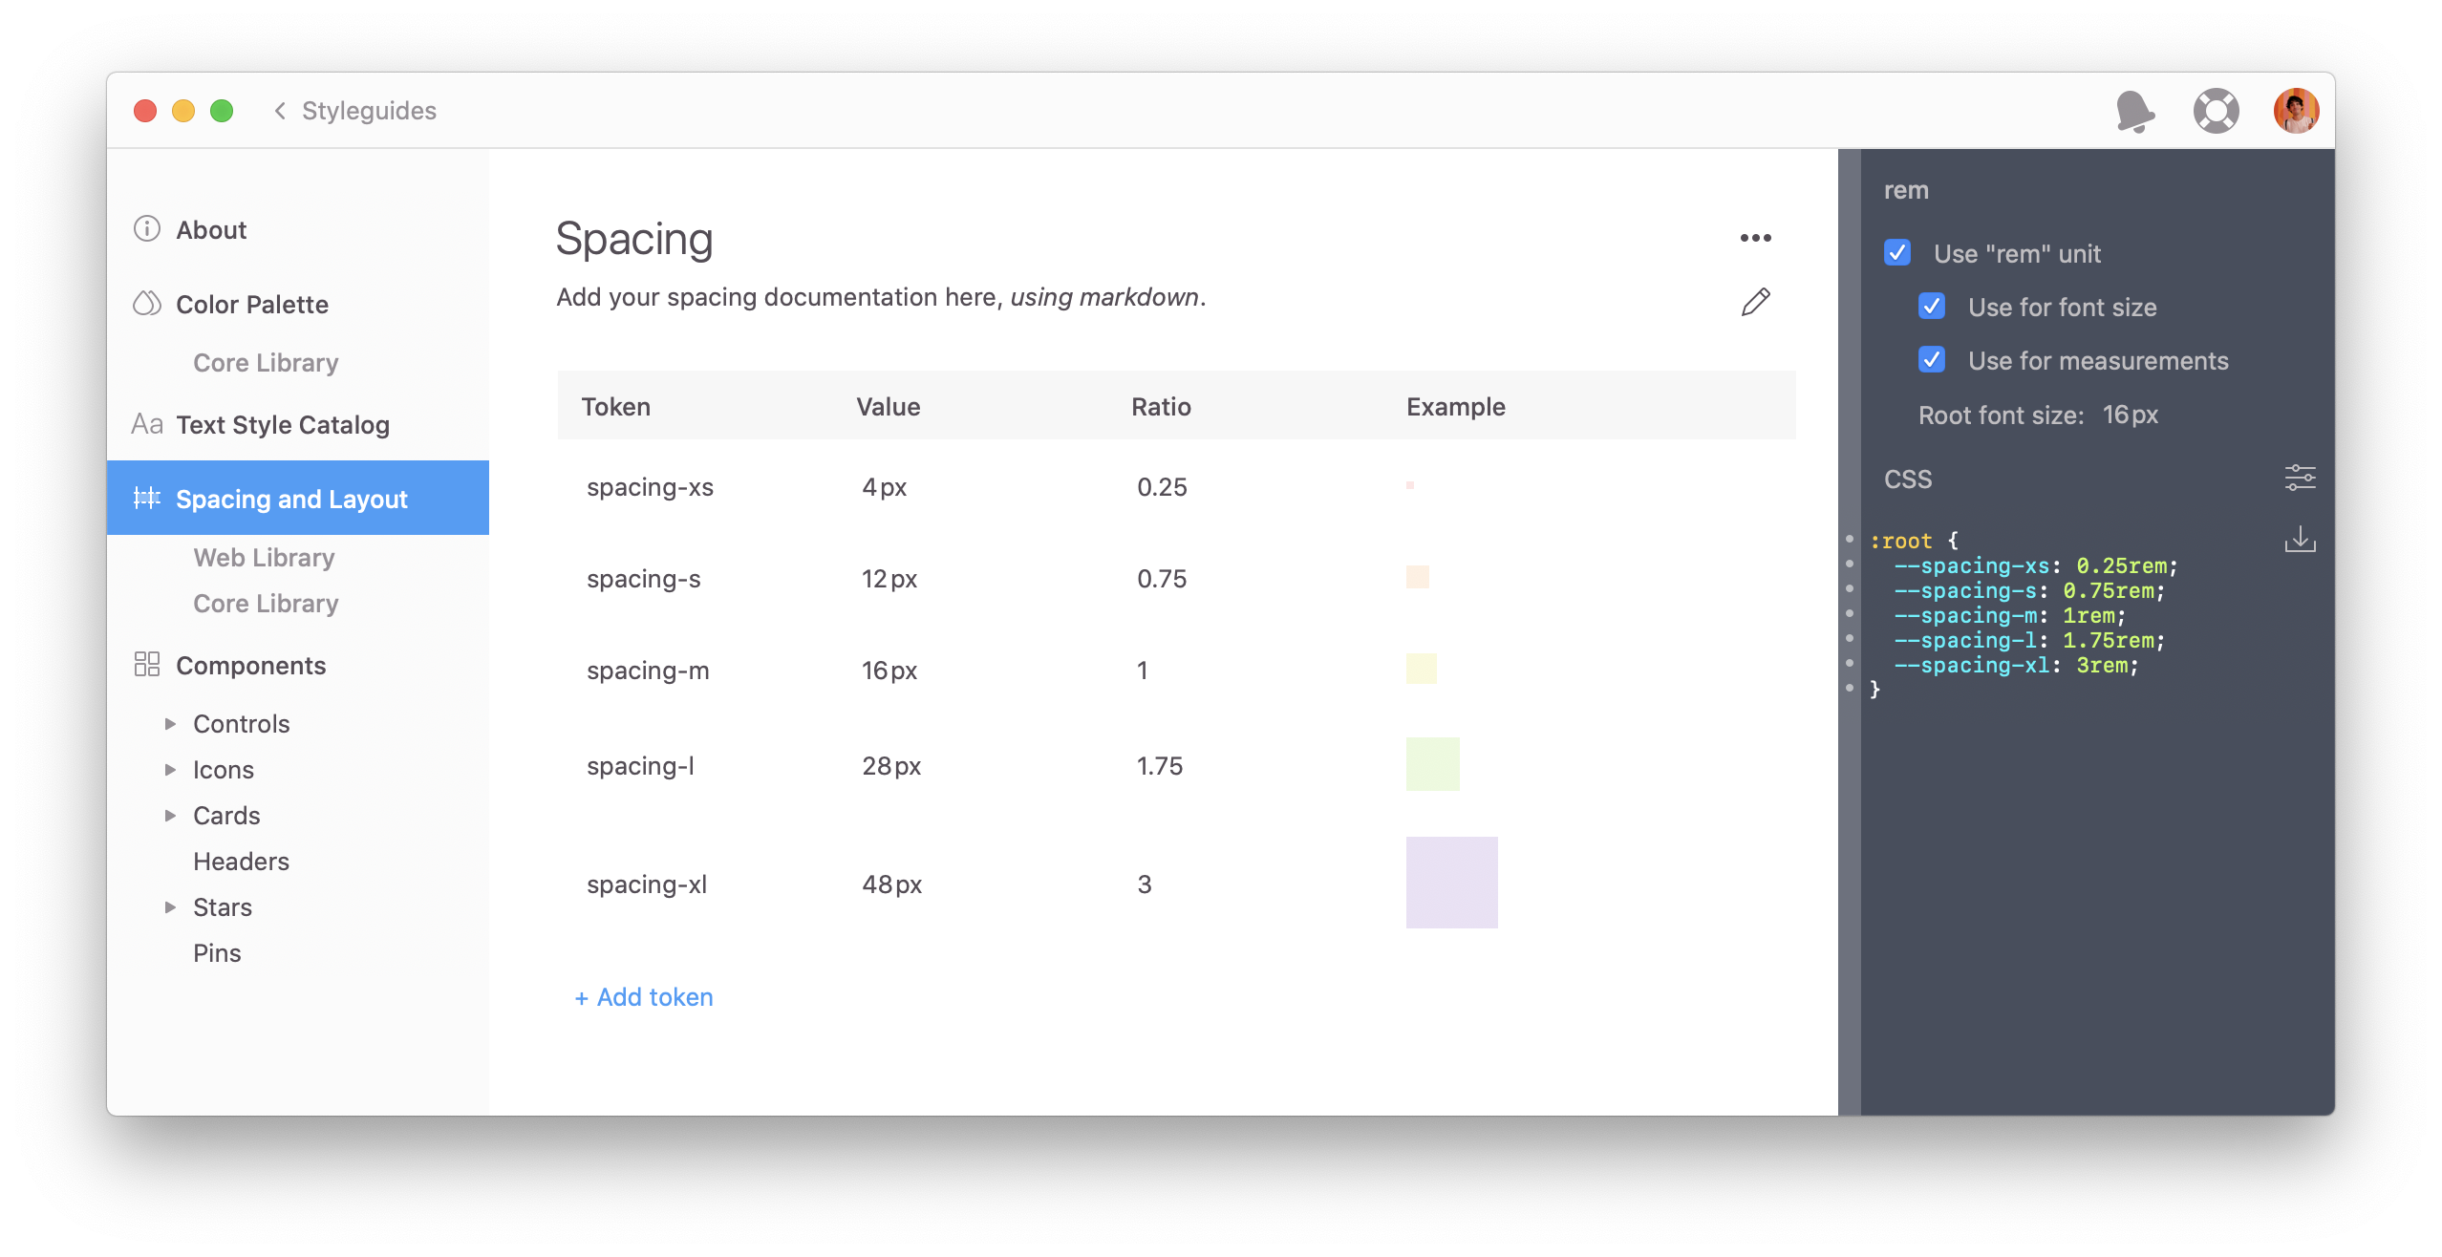Select Text Style Catalog in sidebar

coord(283,425)
